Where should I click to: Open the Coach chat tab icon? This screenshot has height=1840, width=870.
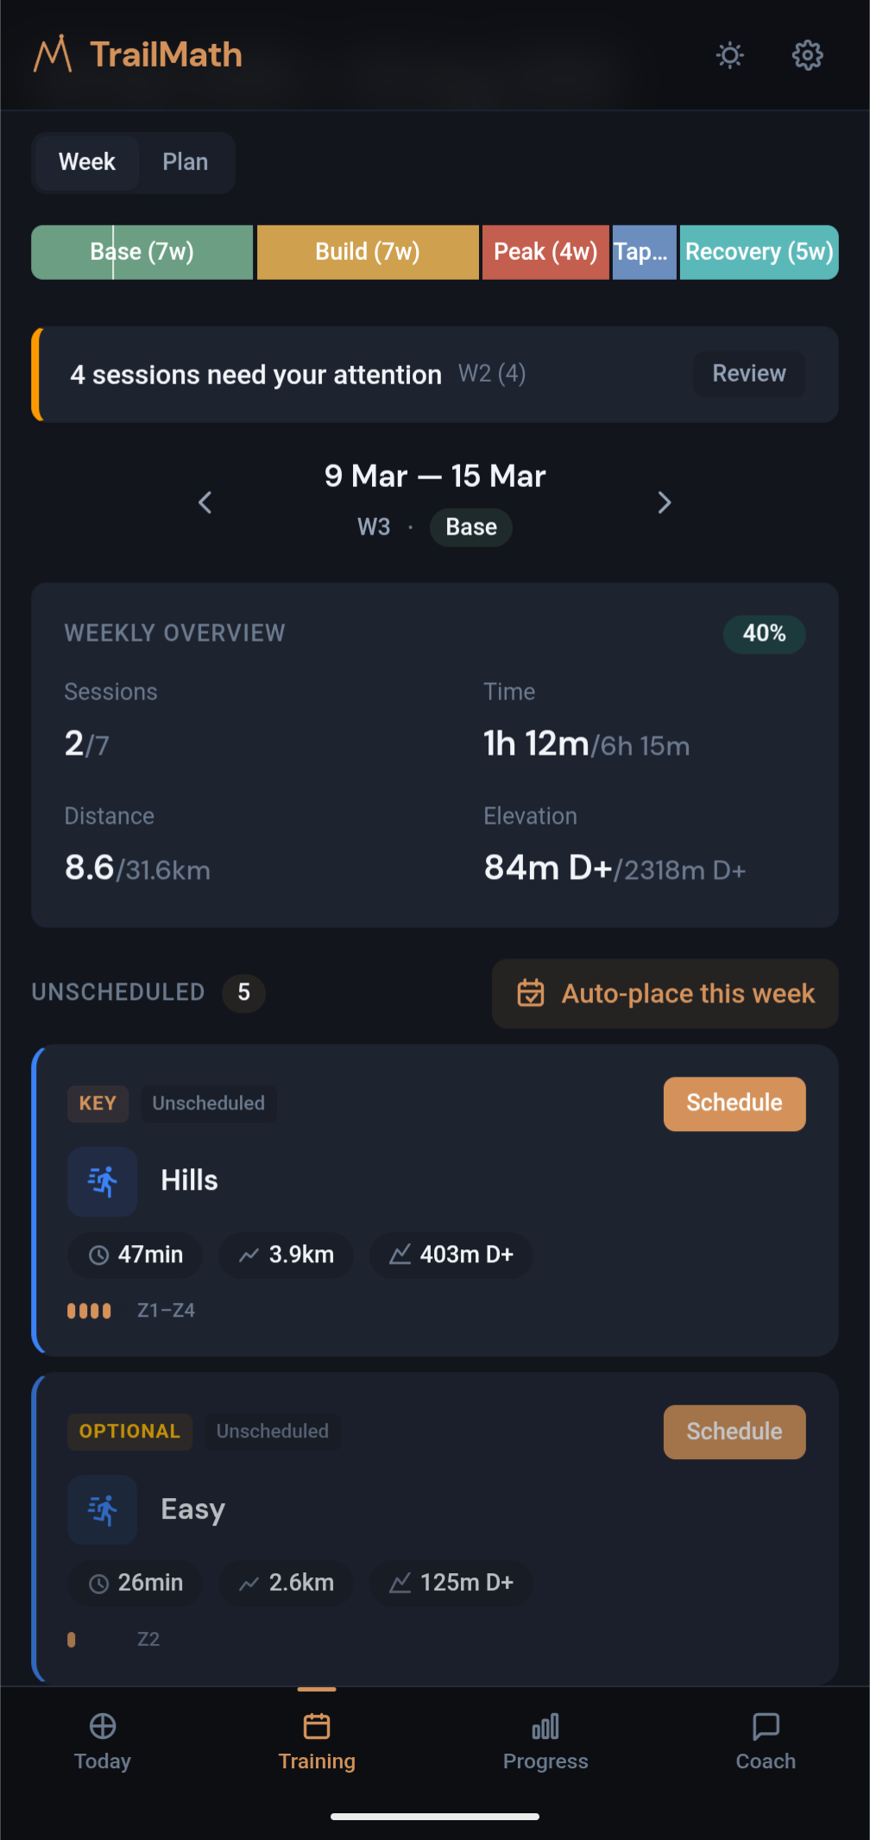(x=766, y=1727)
